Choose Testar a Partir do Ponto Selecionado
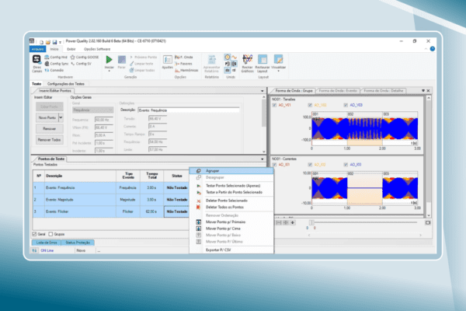The height and width of the screenshot is (311, 466). [x=231, y=192]
